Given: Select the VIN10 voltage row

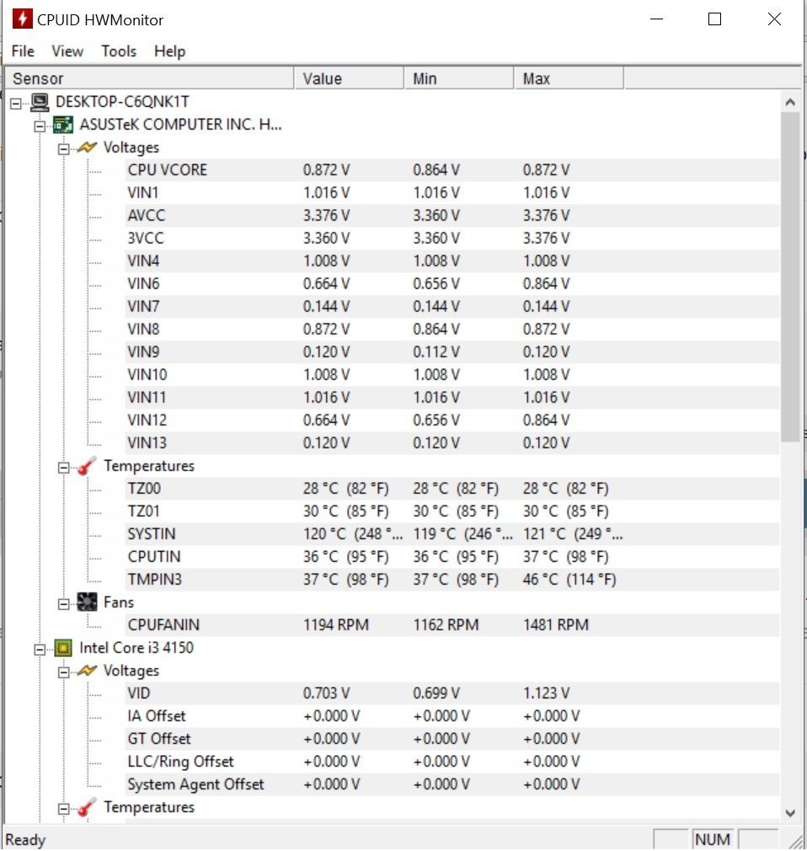Looking at the screenshot, I should 452,374.
